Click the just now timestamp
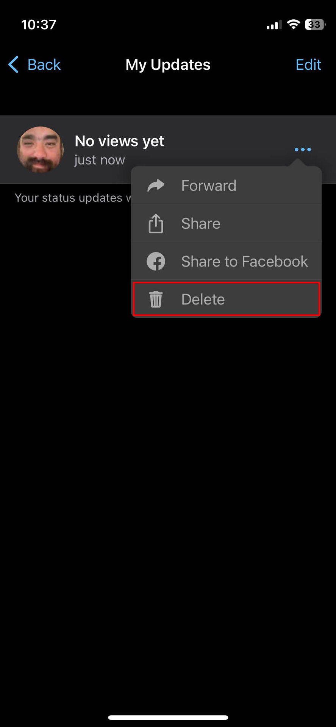Image resolution: width=336 pixels, height=727 pixels. point(100,160)
